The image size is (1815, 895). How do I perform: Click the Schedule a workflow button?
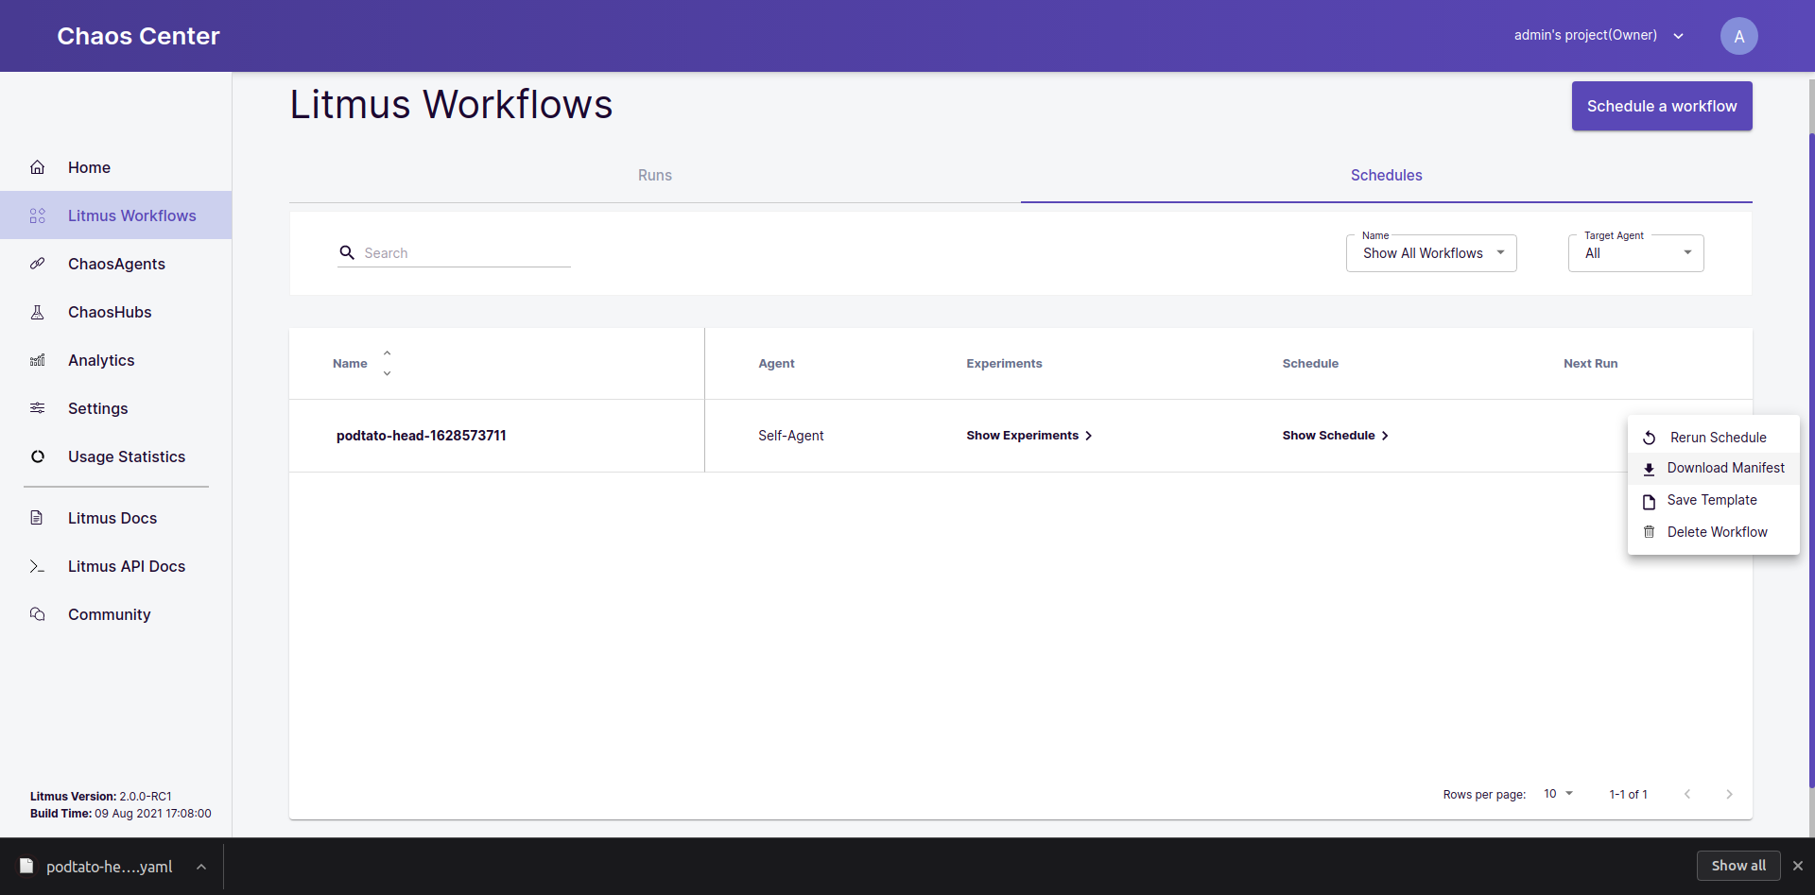click(x=1661, y=106)
